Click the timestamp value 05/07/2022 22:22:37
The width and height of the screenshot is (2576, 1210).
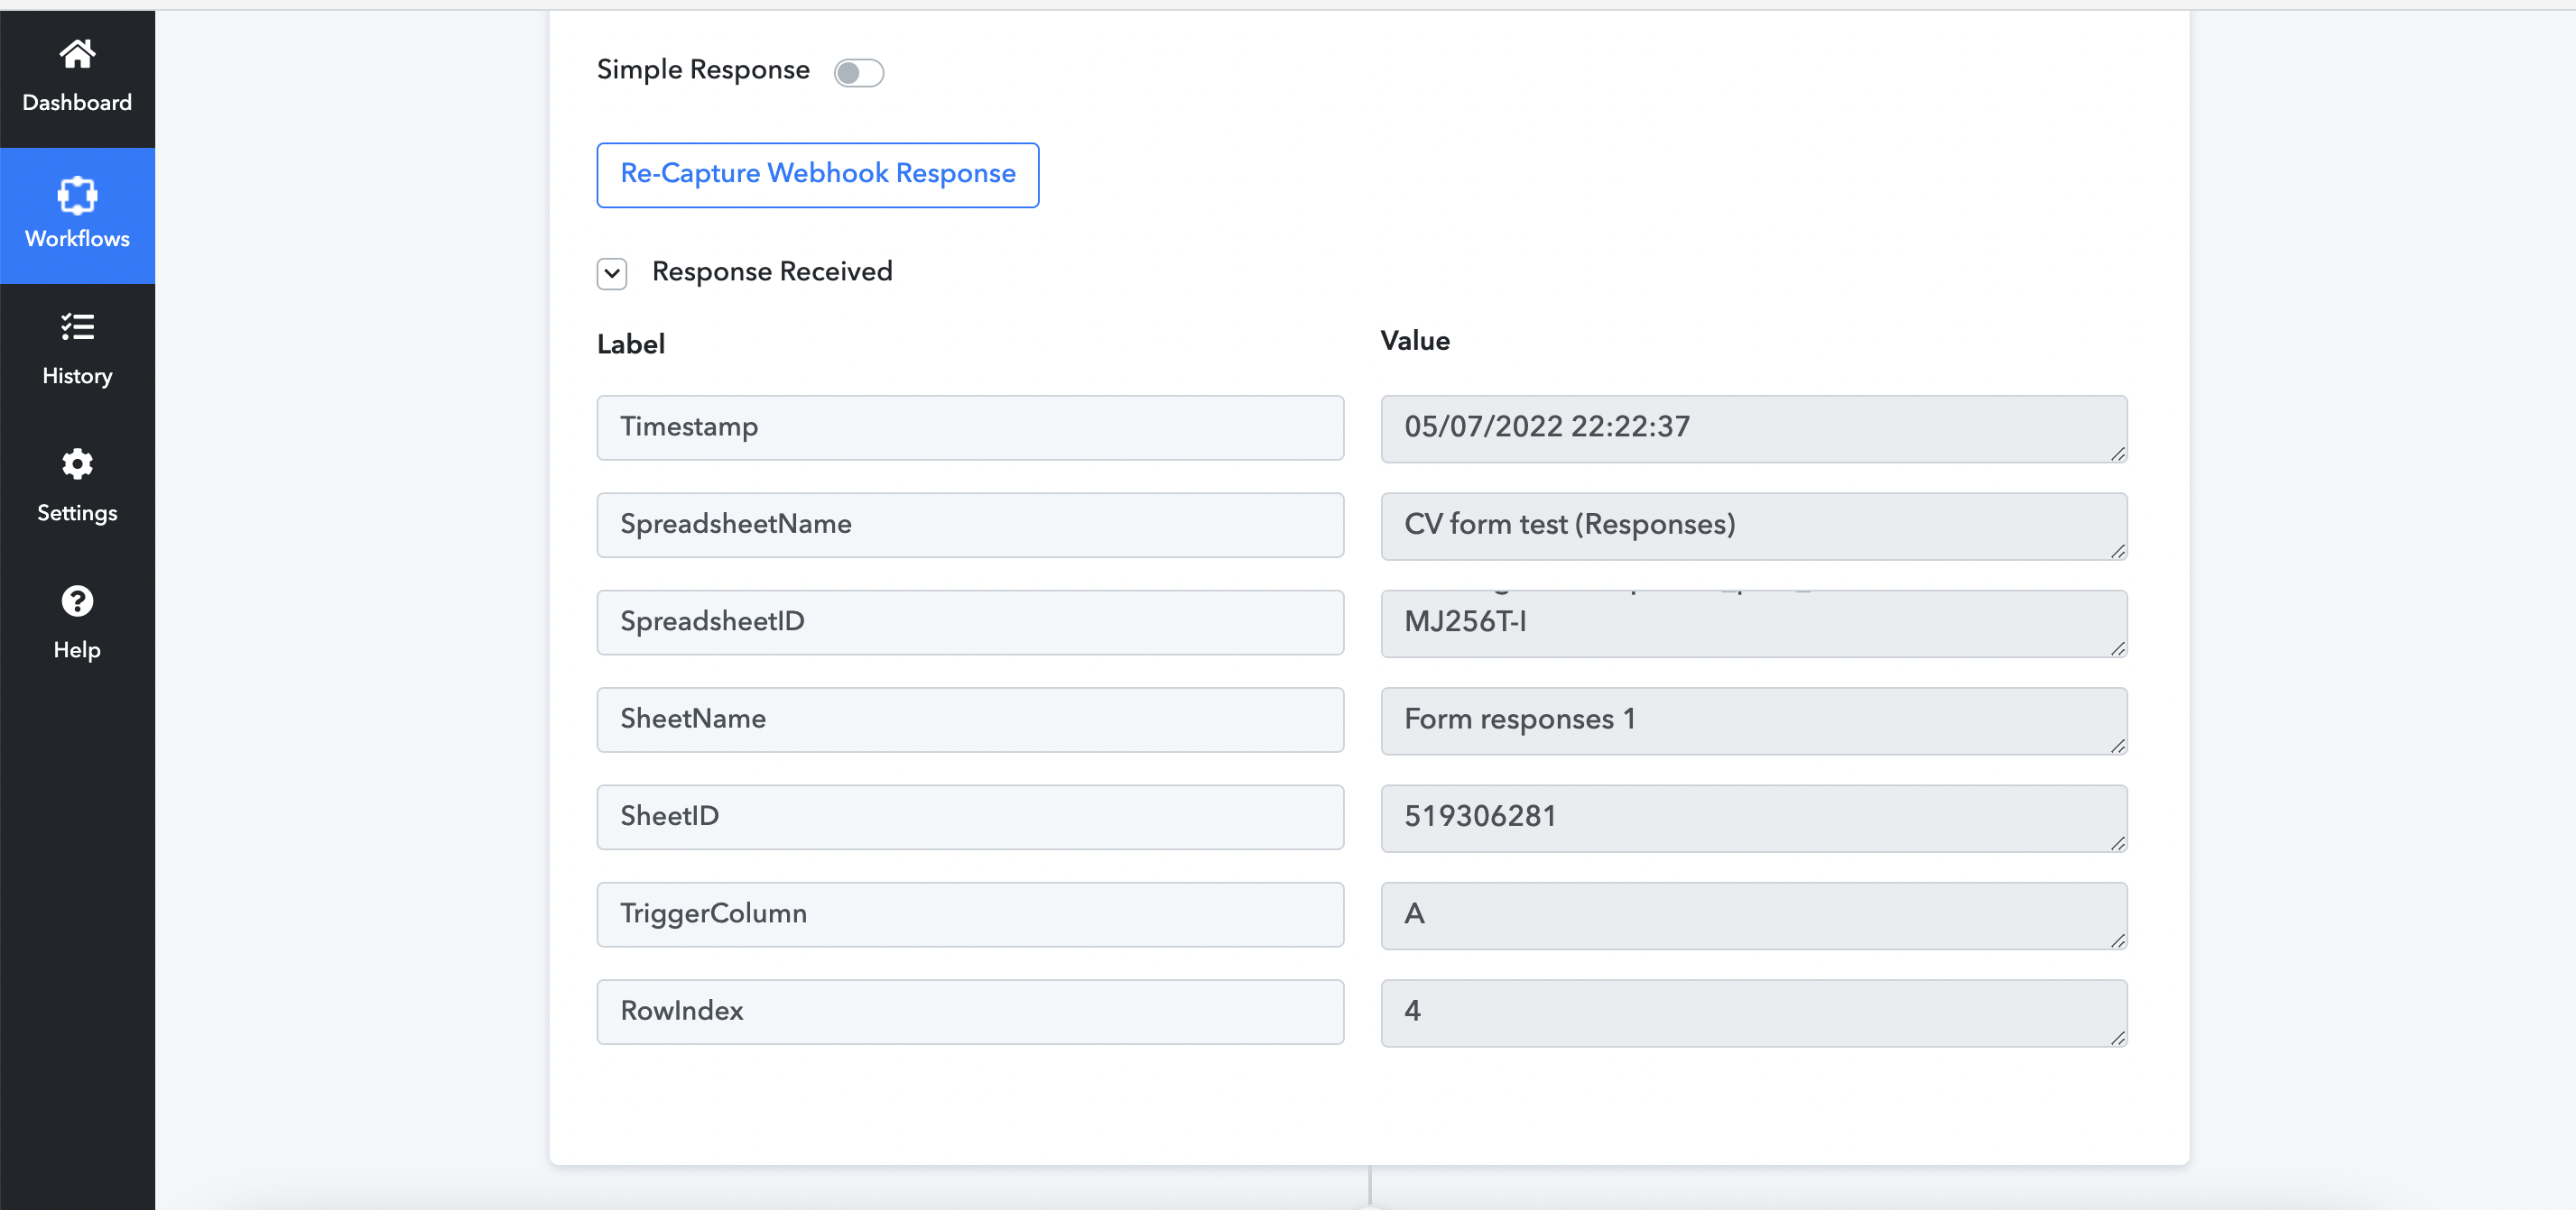[x=1754, y=428]
